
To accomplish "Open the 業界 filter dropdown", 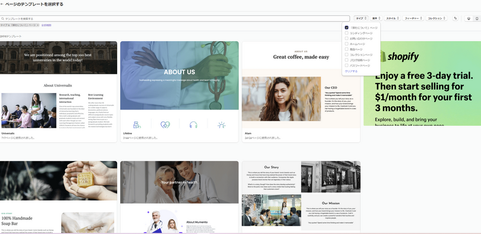I will (x=376, y=18).
